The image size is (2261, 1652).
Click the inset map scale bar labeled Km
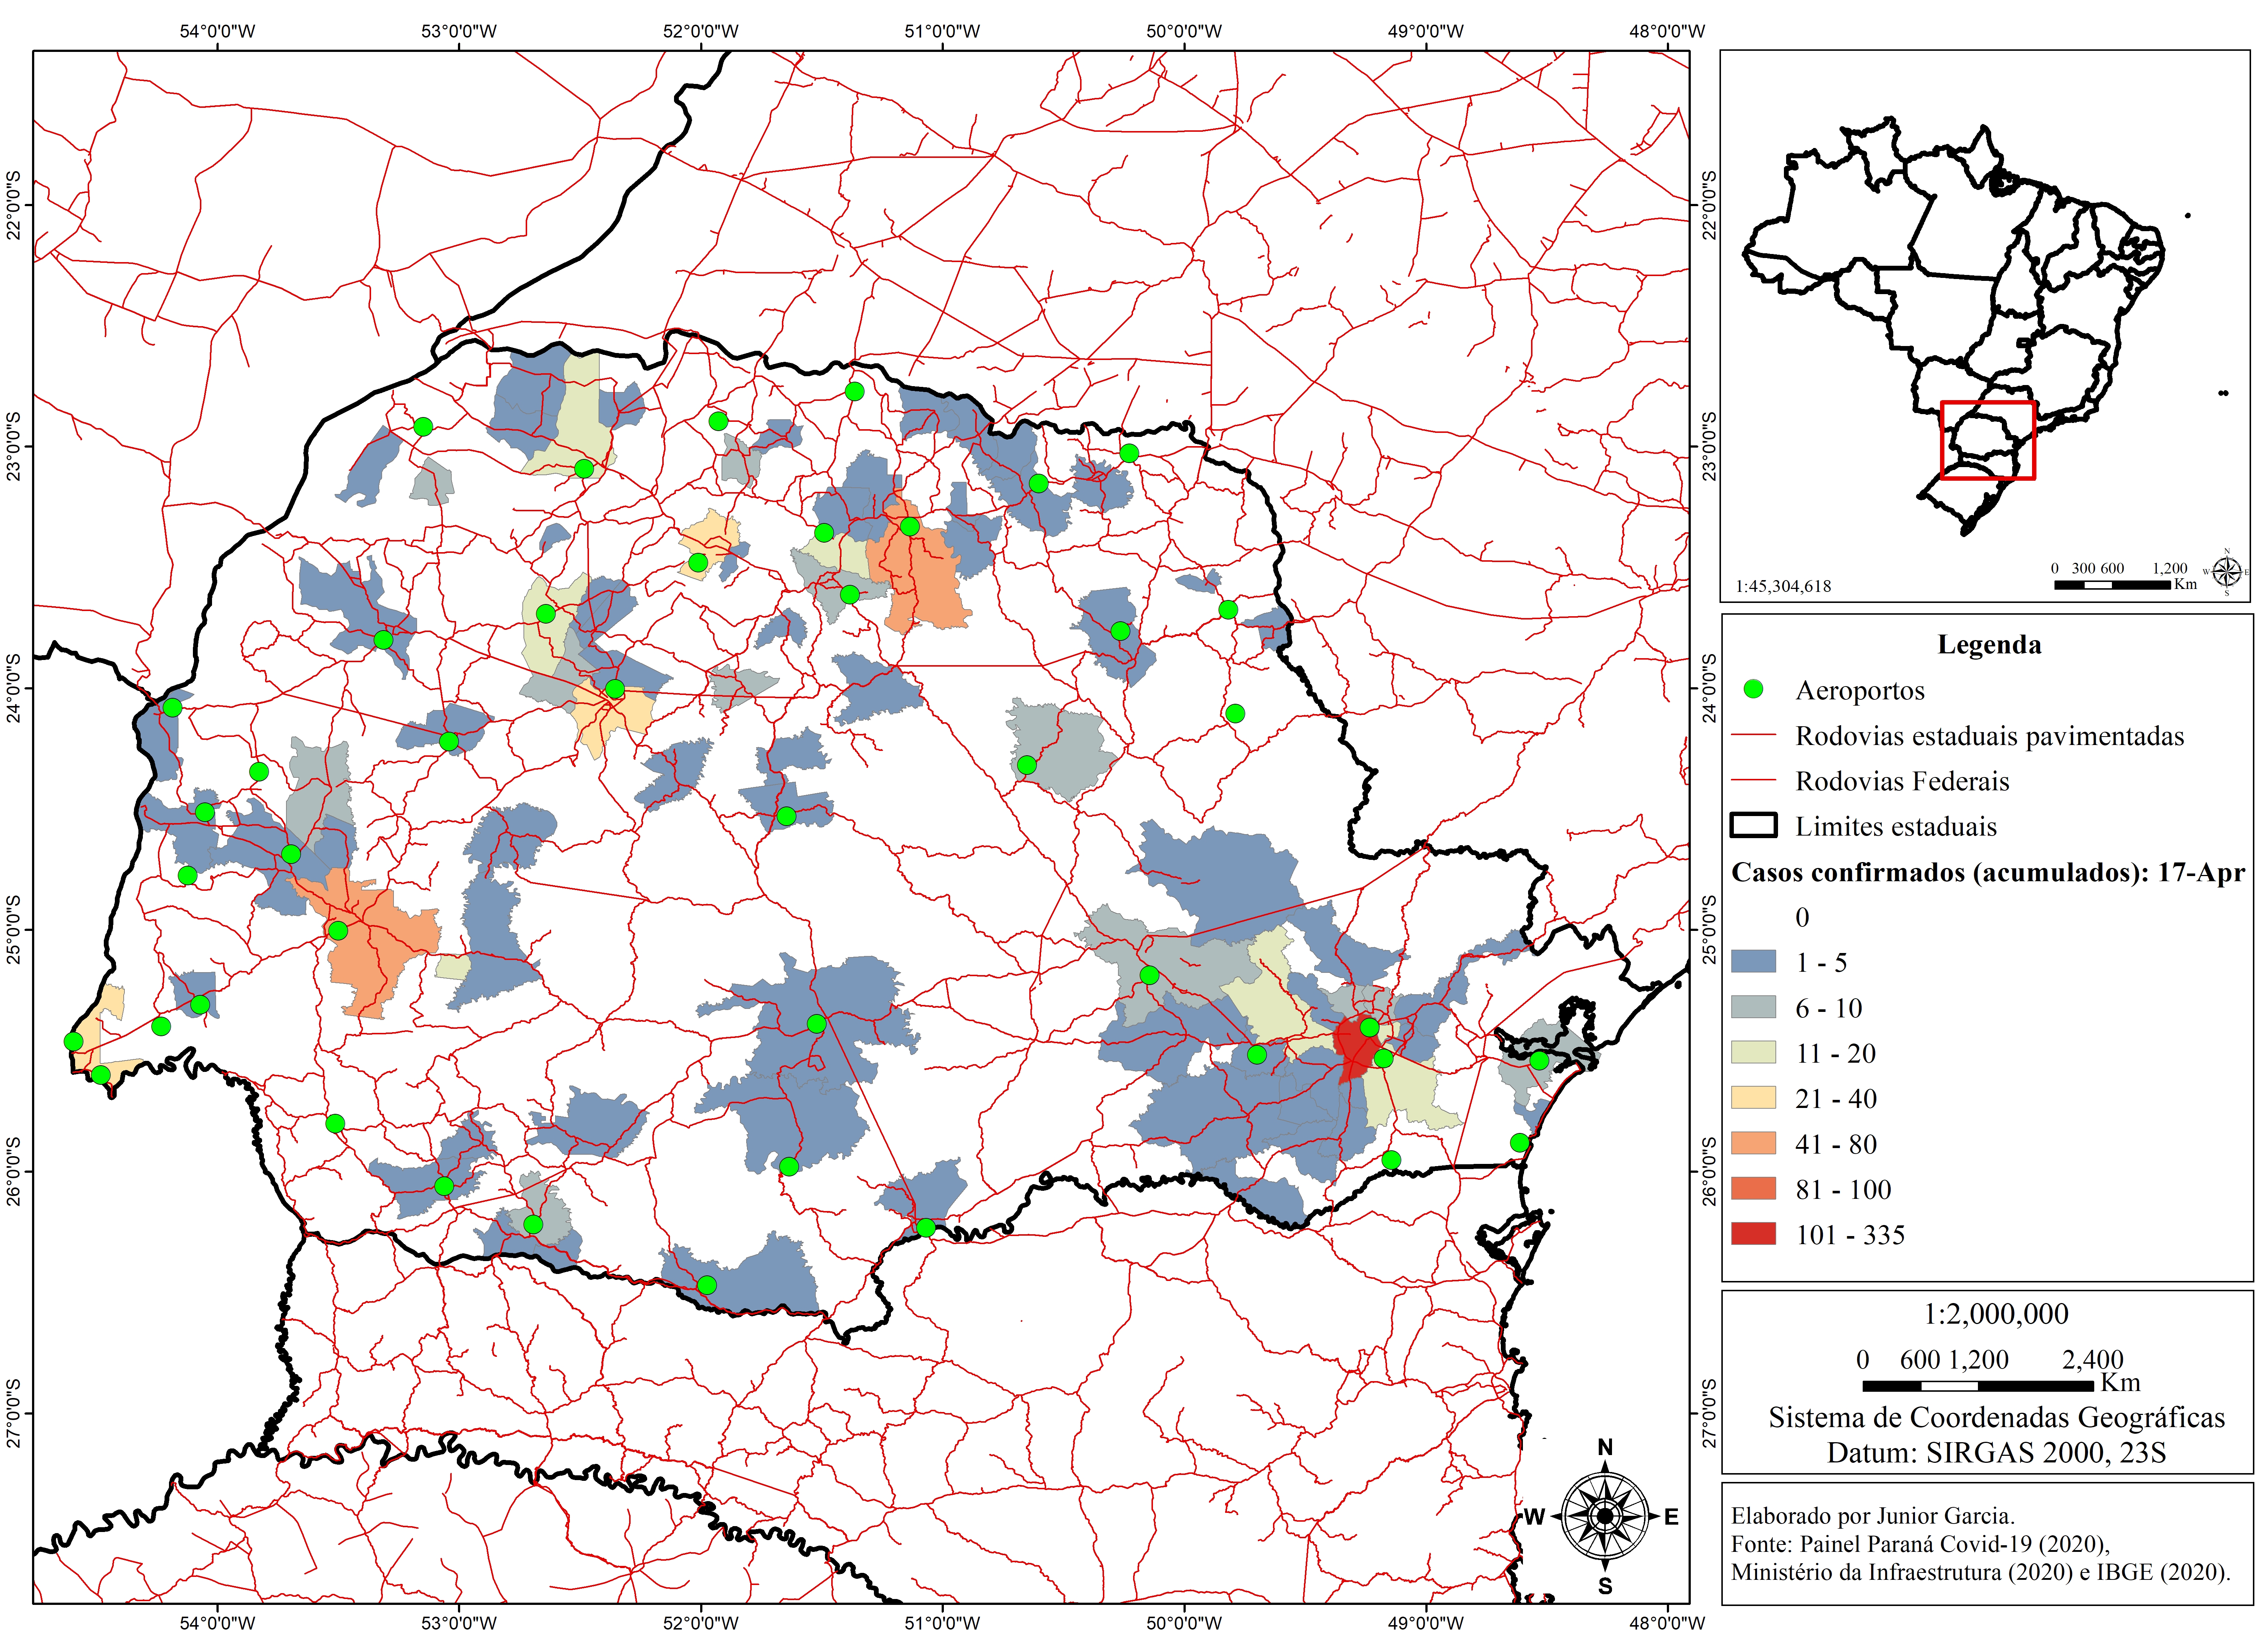(x=2111, y=584)
